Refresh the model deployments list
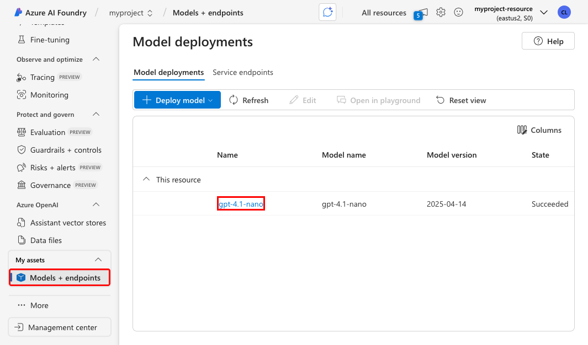 pyautogui.click(x=249, y=100)
